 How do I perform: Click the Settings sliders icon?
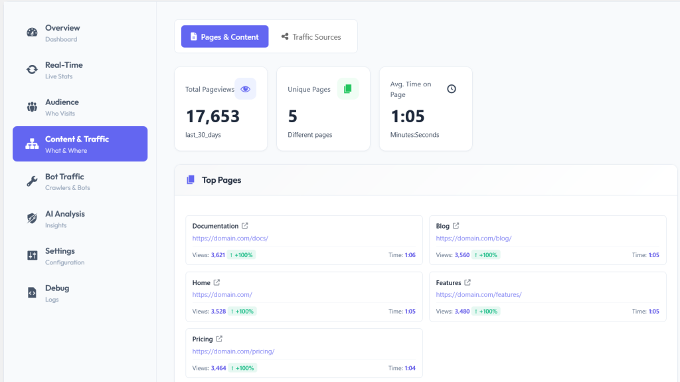(x=32, y=255)
